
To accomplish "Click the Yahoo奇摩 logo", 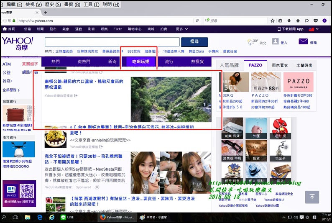I will (x=18, y=44).
